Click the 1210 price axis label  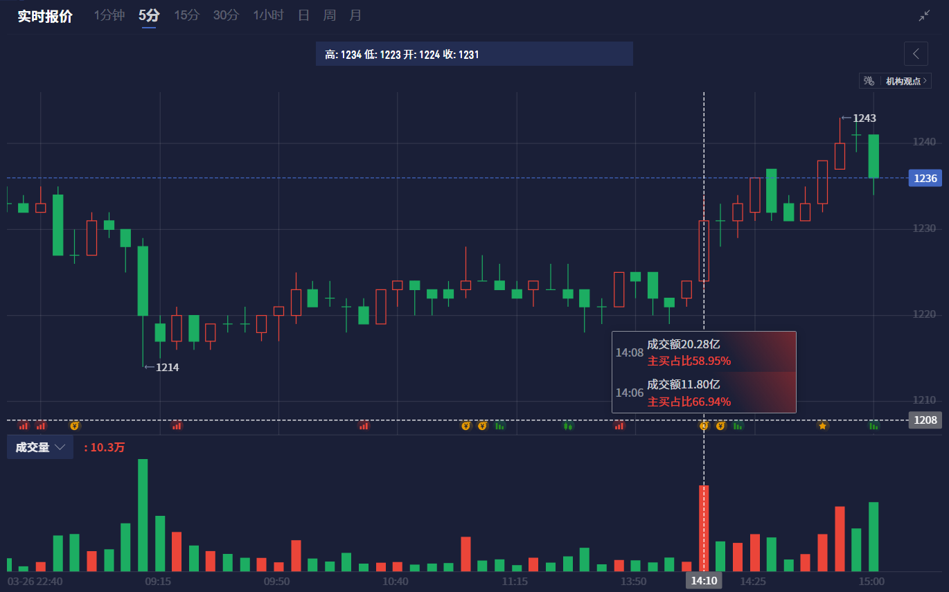924,400
